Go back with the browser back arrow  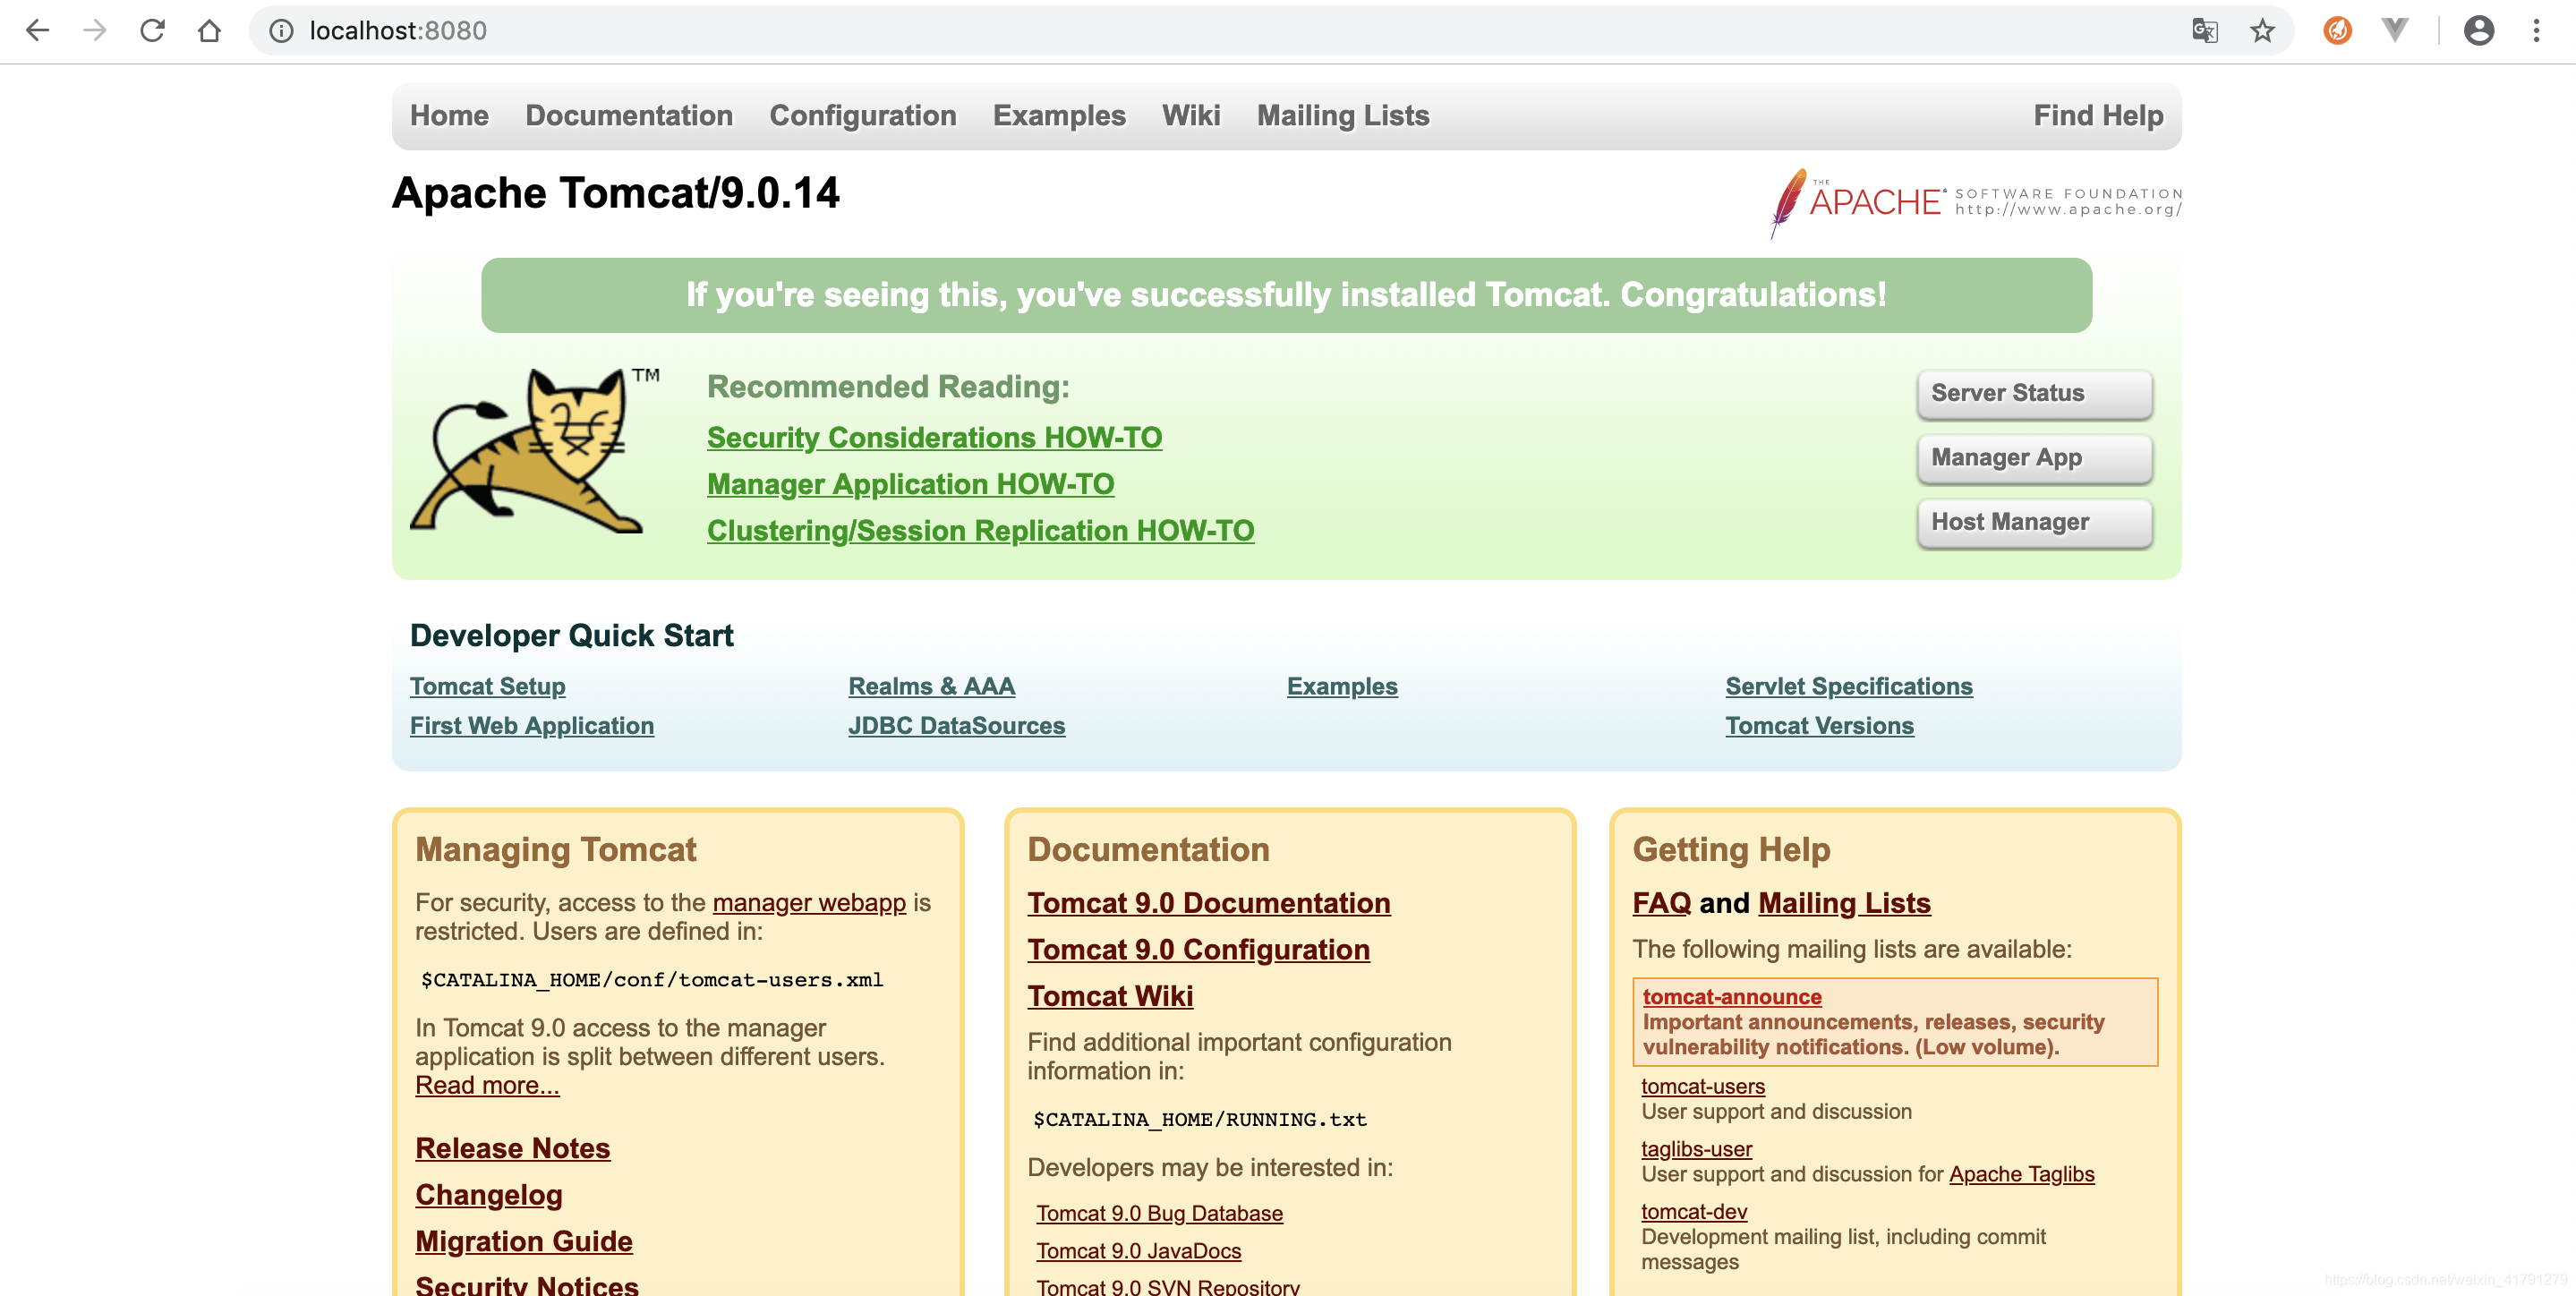(x=38, y=31)
